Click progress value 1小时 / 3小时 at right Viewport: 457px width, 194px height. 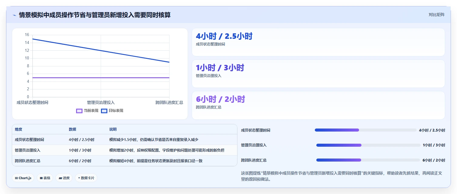pyautogui.click(x=434, y=145)
